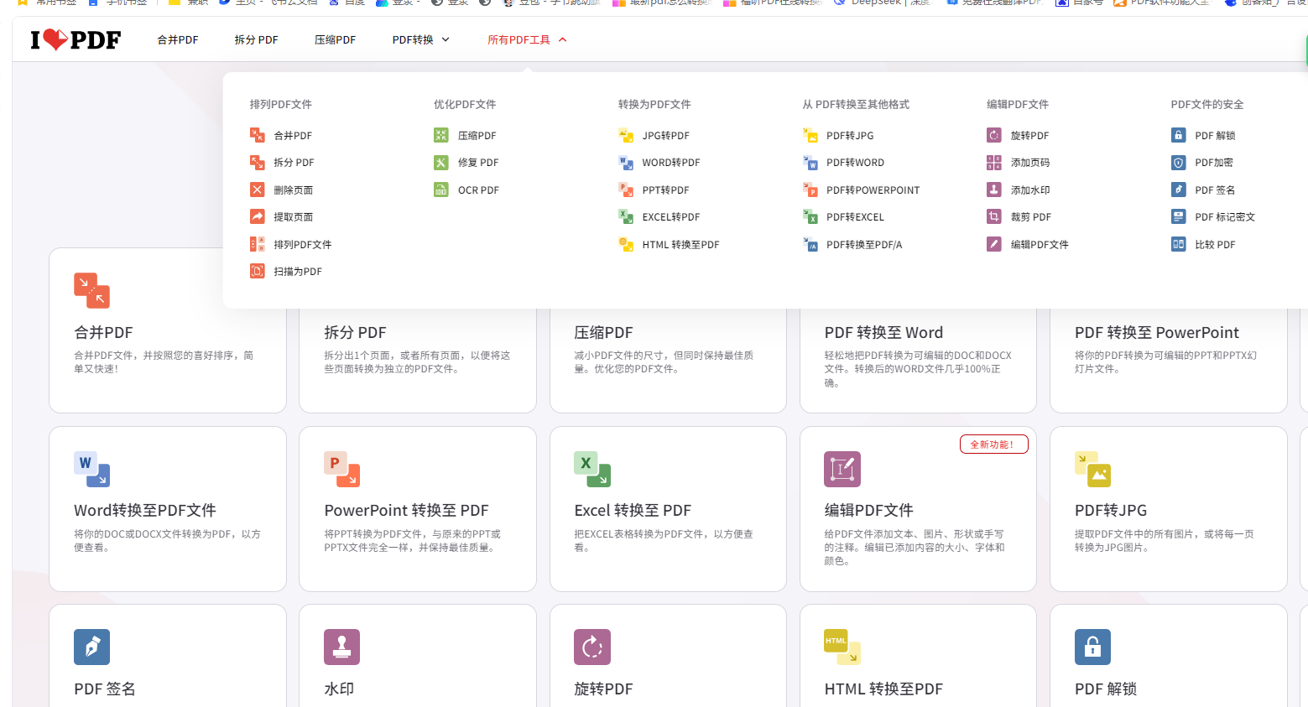The height and width of the screenshot is (707, 1308).
Task: Open the 编辑PDF文件 tool card
Action: [918, 509]
